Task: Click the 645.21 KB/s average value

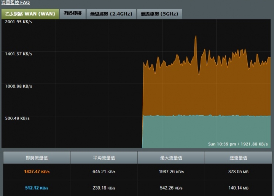Action: click(104, 172)
